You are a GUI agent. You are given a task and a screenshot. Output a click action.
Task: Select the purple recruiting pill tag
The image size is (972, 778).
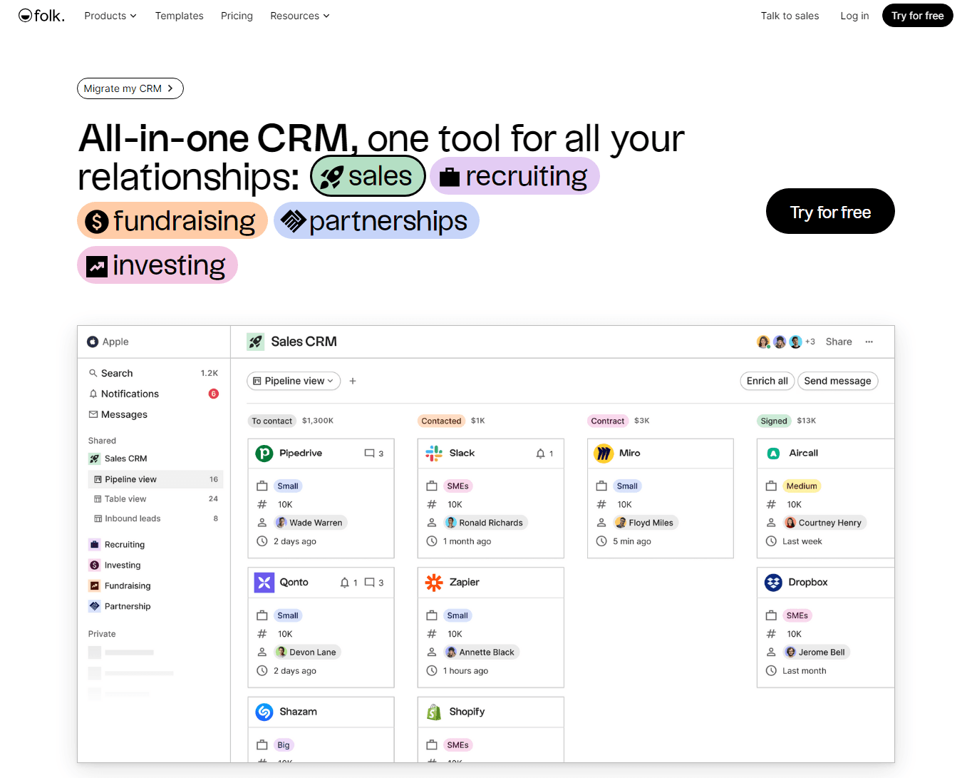pos(515,176)
